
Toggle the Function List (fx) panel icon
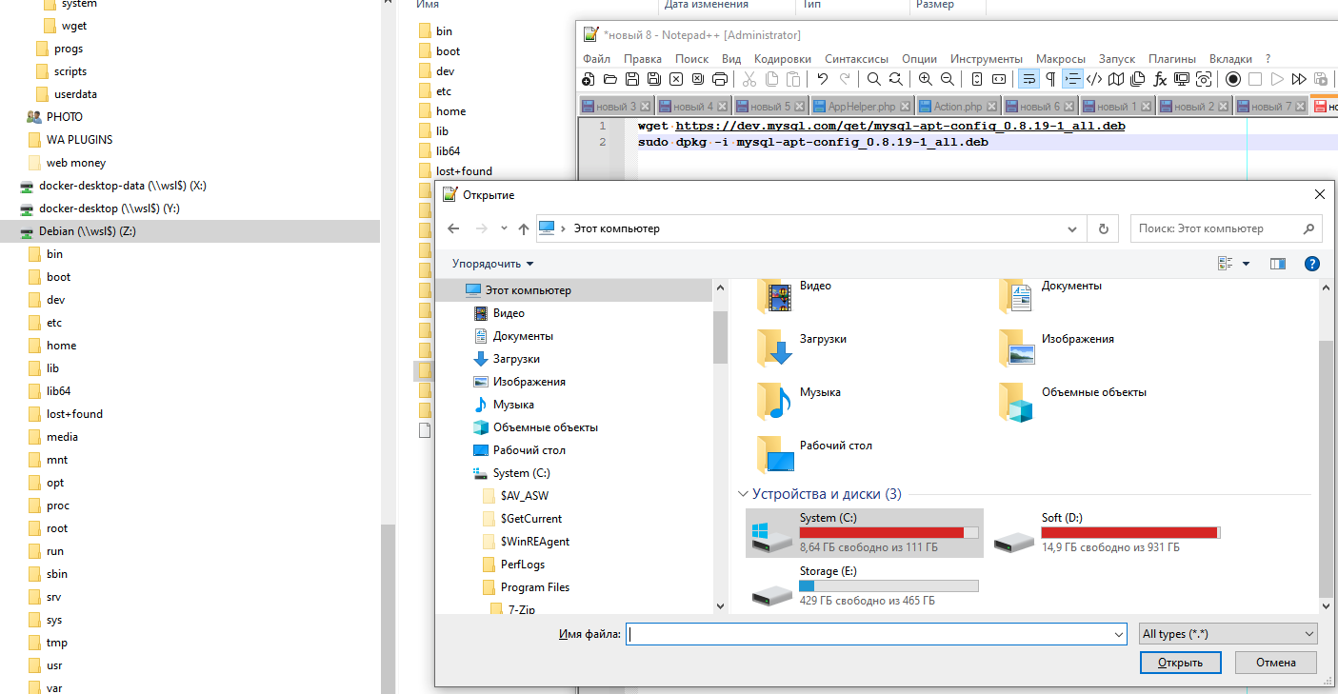(x=1160, y=79)
